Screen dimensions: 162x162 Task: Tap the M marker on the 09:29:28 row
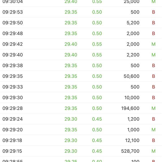tap(153, 108)
